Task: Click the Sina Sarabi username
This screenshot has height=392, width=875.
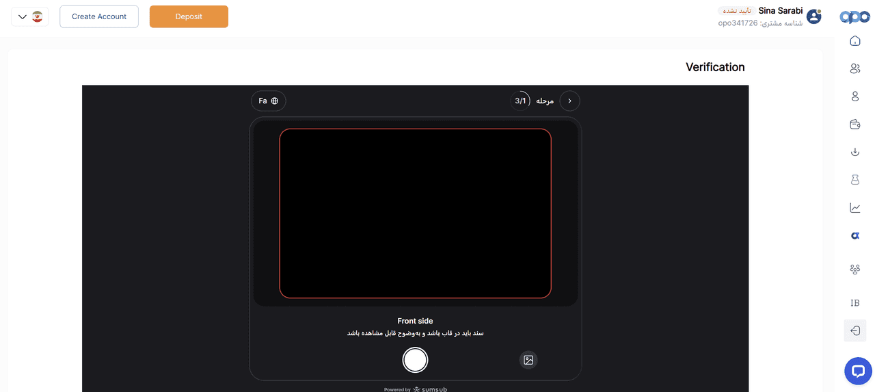Action: 781,11
